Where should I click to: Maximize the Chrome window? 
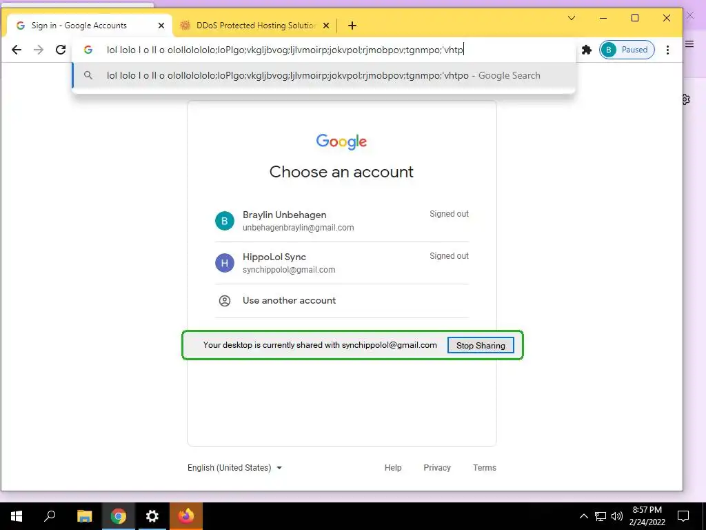click(635, 18)
